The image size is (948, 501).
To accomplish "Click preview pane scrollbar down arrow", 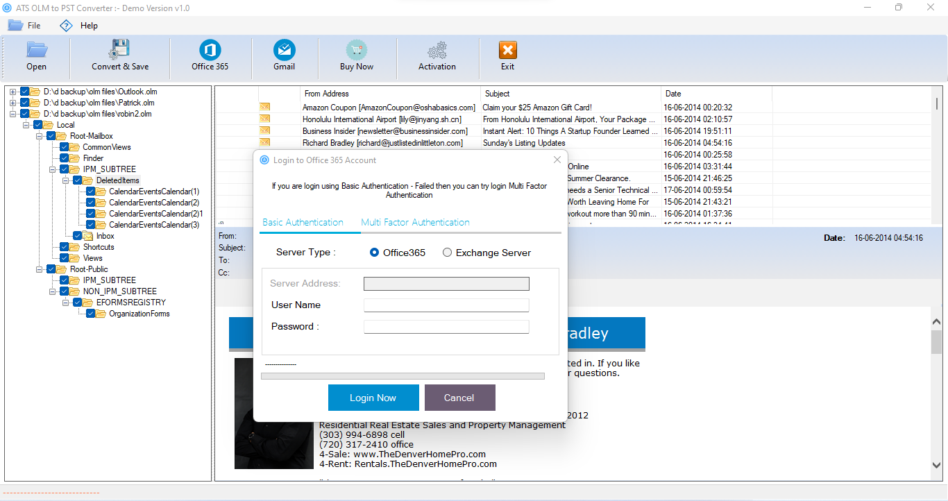I will click(936, 466).
